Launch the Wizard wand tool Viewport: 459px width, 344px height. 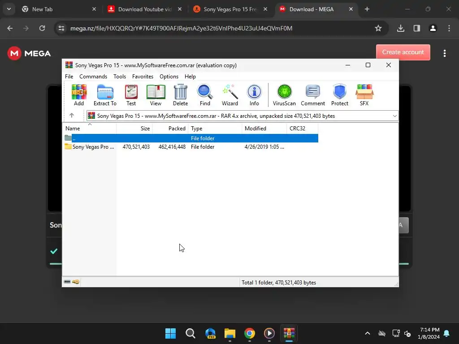pyautogui.click(x=230, y=95)
